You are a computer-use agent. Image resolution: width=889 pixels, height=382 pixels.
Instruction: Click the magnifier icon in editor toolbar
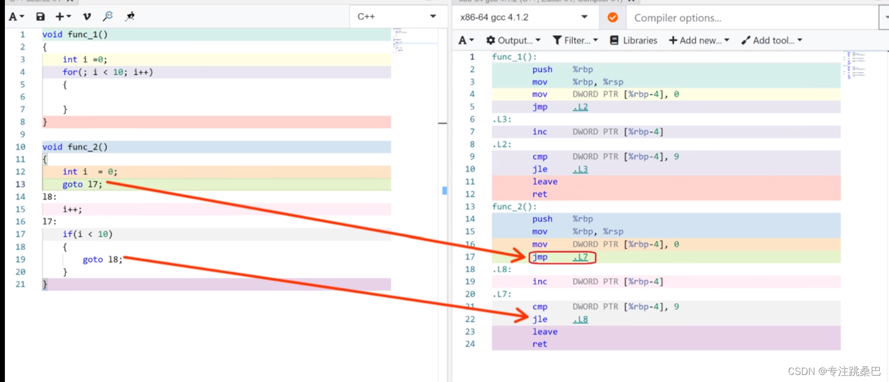click(x=108, y=16)
